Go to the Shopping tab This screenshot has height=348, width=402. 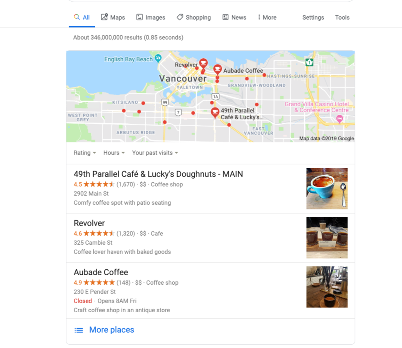[x=194, y=17]
